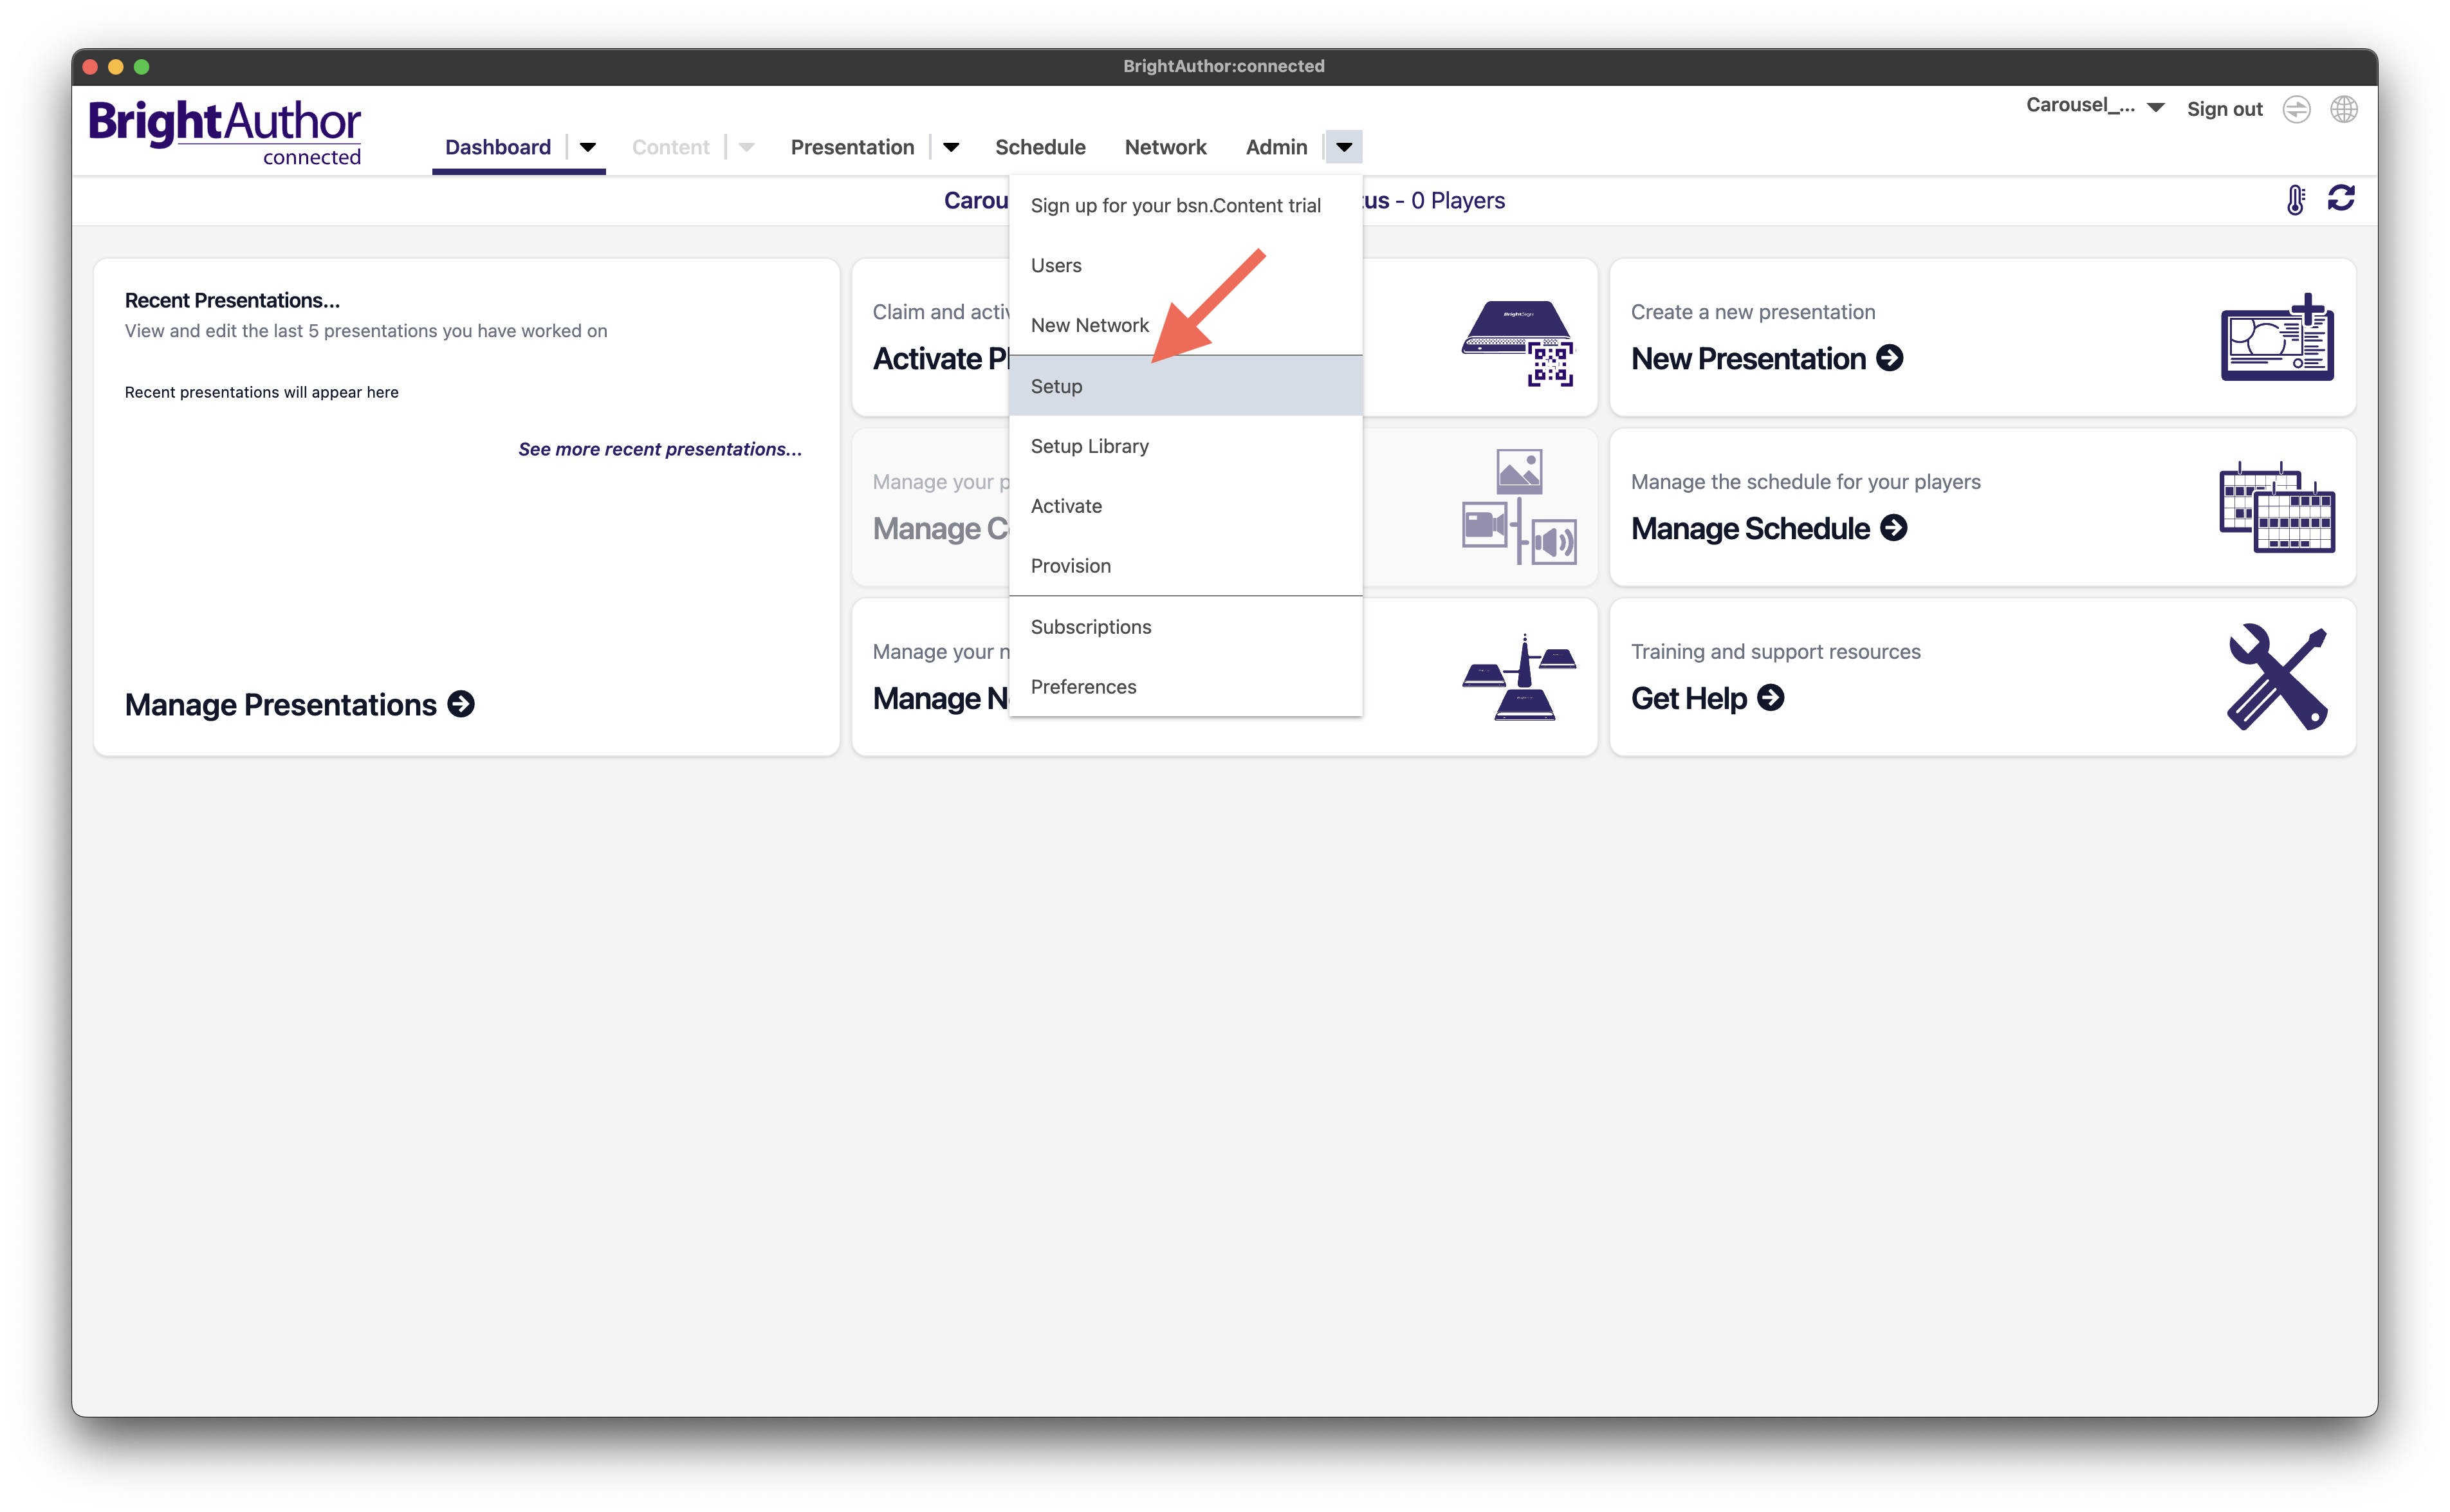Select Sign up for your bsn.Content trial
The width and height of the screenshot is (2450, 1512).
pyautogui.click(x=1185, y=206)
